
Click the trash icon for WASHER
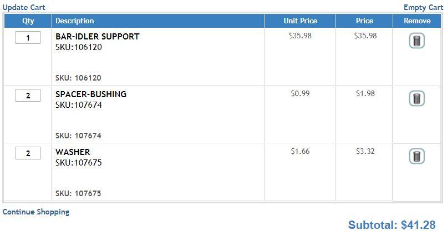pyautogui.click(x=417, y=156)
